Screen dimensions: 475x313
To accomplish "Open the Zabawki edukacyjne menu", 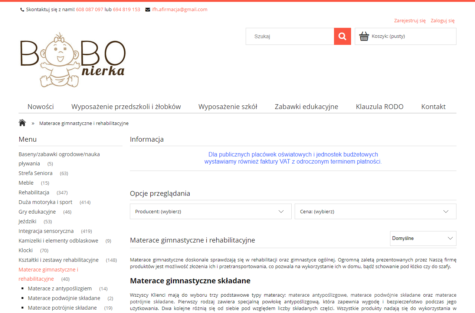I will pyautogui.click(x=306, y=106).
